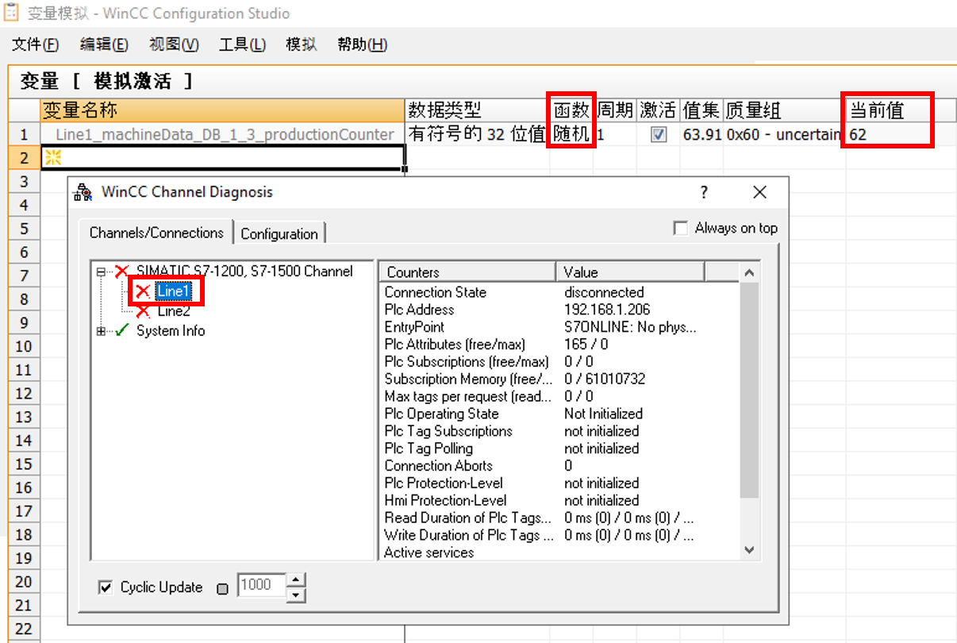Select Line1 in the channel tree
957x643 pixels.
(x=174, y=291)
